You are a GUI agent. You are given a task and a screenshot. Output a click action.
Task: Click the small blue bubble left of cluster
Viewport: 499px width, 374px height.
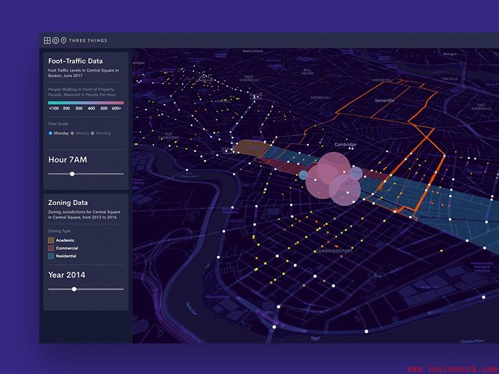tap(303, 175)
